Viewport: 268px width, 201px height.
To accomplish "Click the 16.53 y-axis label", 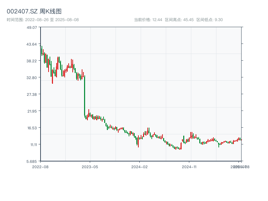I will 32,128.
